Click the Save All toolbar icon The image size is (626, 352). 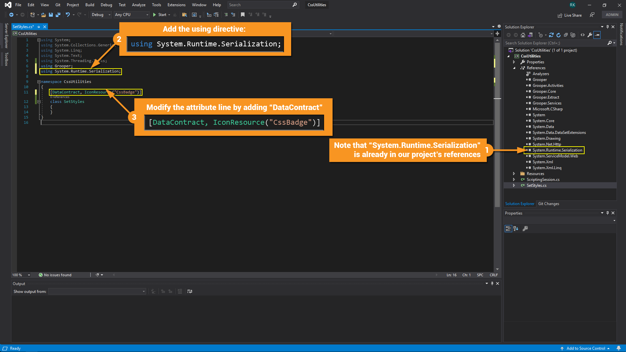click(x=58, y=15)
